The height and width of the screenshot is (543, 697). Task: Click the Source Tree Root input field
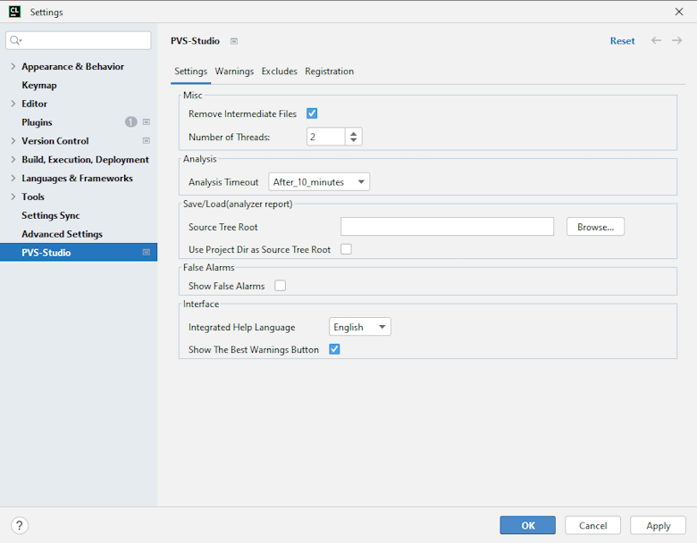coord(447,227)
